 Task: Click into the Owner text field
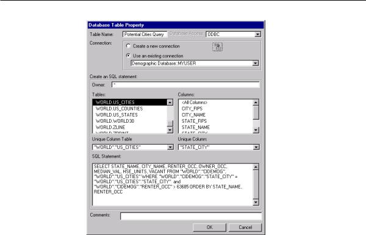tap(185, 85)
